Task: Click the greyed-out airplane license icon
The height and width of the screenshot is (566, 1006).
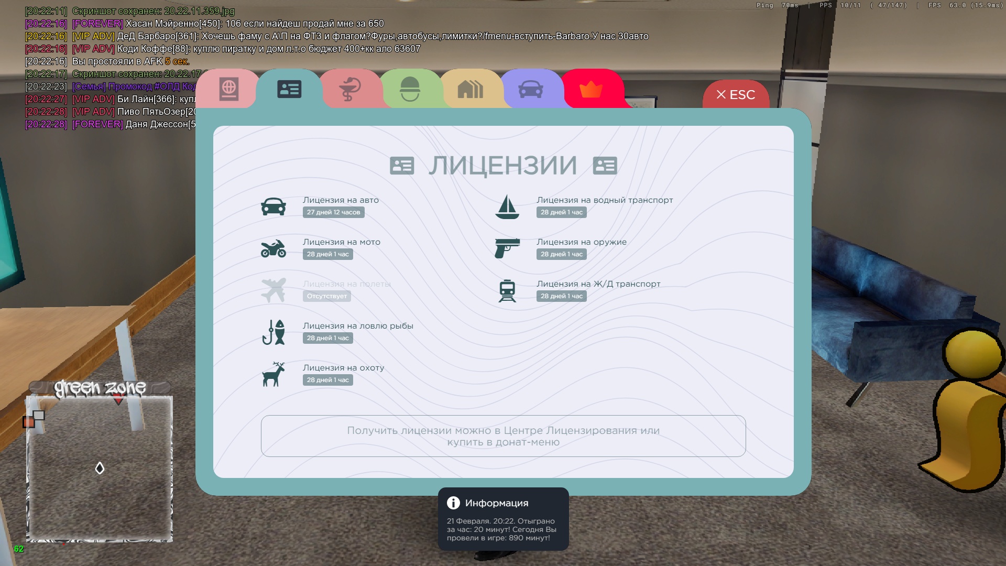Action: tap(274, 290)
